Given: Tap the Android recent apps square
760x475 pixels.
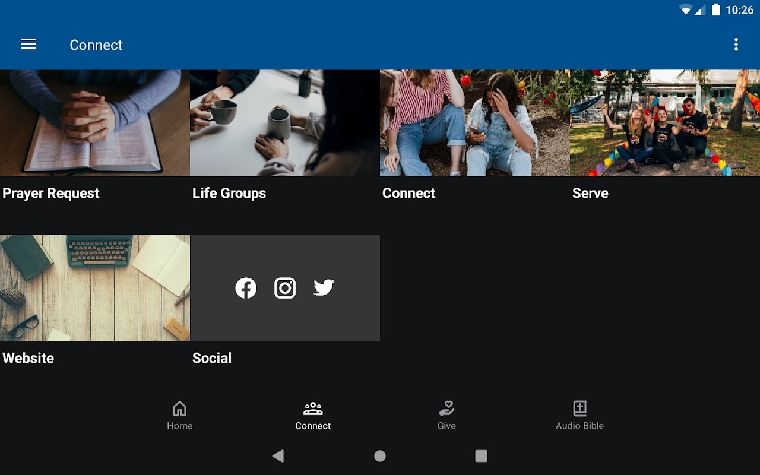Looking at the screenshot, I should click(x=482, y=456).
